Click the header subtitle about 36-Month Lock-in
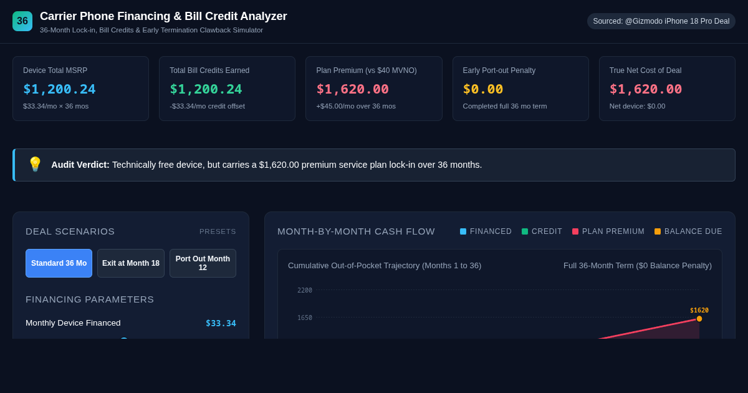The height and width of the screenshot is (393, 748). (151, 30)
